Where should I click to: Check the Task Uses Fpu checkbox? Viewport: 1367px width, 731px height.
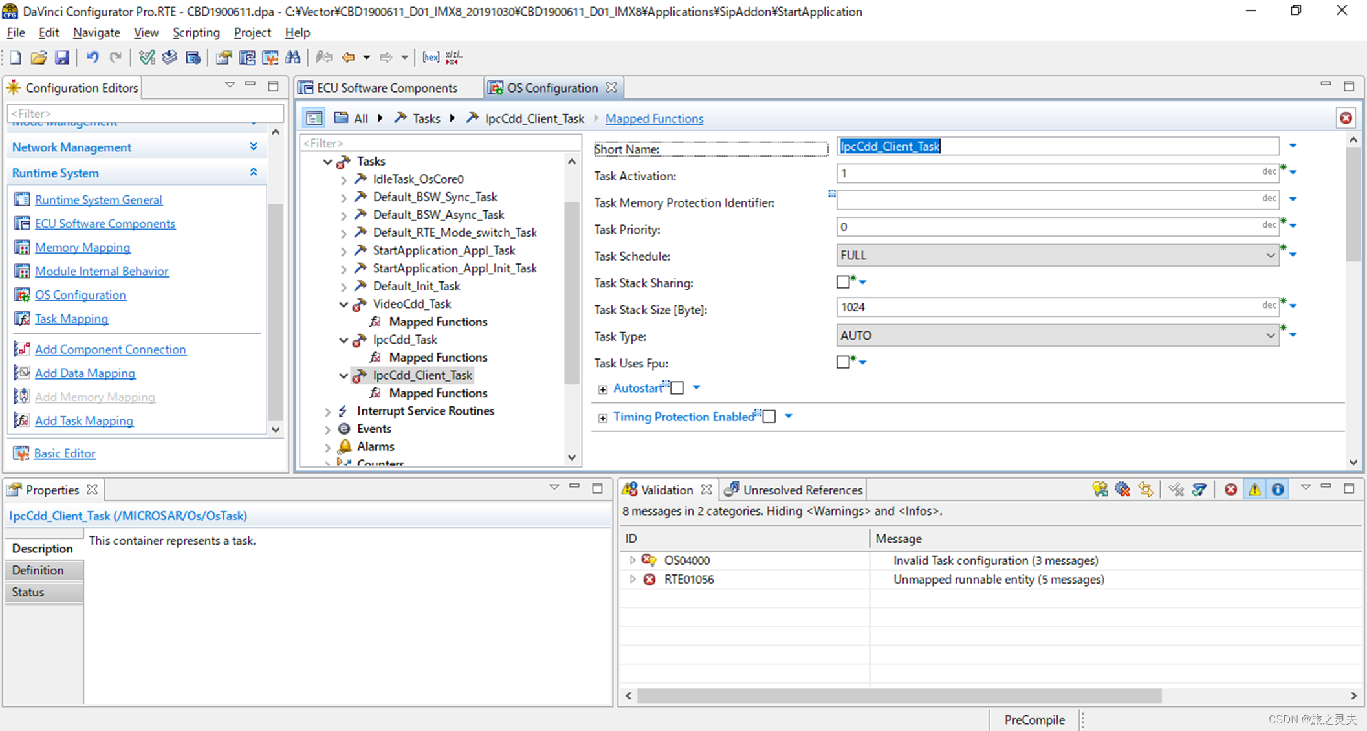pyautogui.click(x=842, y=362)
